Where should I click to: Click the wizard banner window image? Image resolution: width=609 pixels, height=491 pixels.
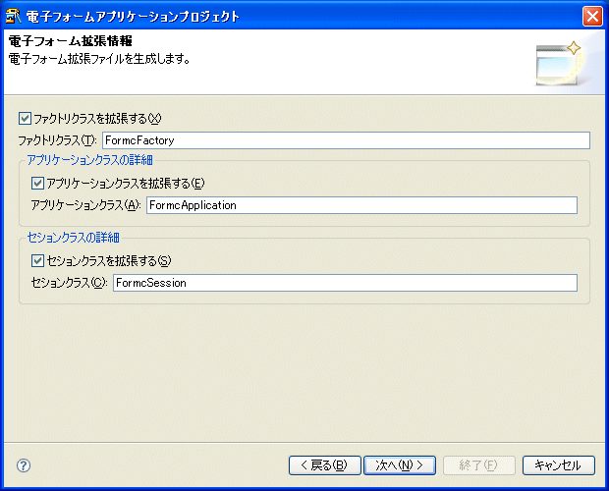(559, 63)
